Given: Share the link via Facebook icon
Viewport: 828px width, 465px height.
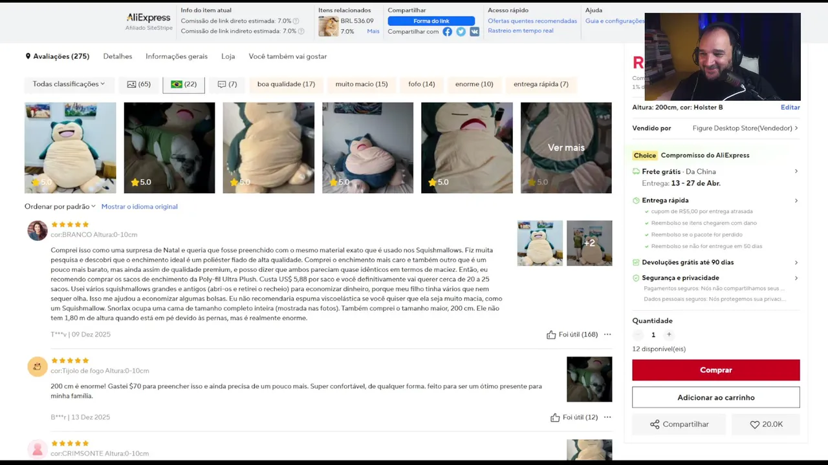Looking at the screenshot, I should [x=447, y=32].
